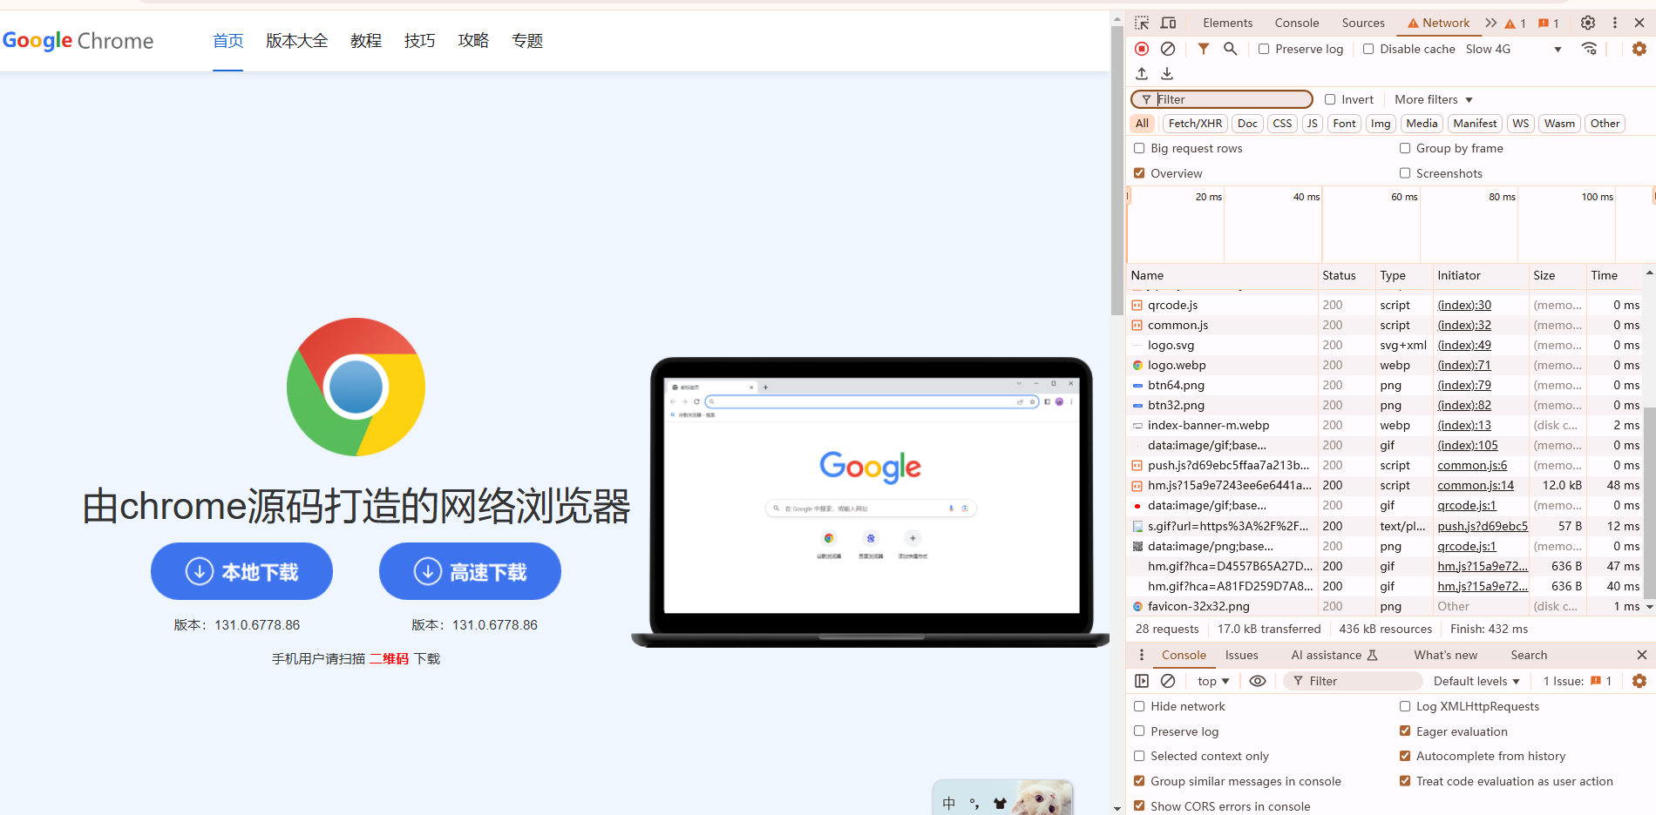Expand More filters dropdown
The image size is (1656, 815).
click(x=1434, y=99)
